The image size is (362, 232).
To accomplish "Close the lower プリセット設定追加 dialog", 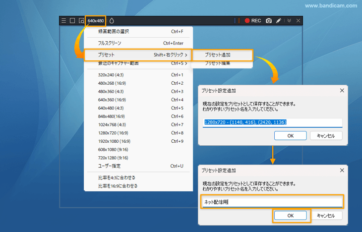I will (x=342, y=171).
